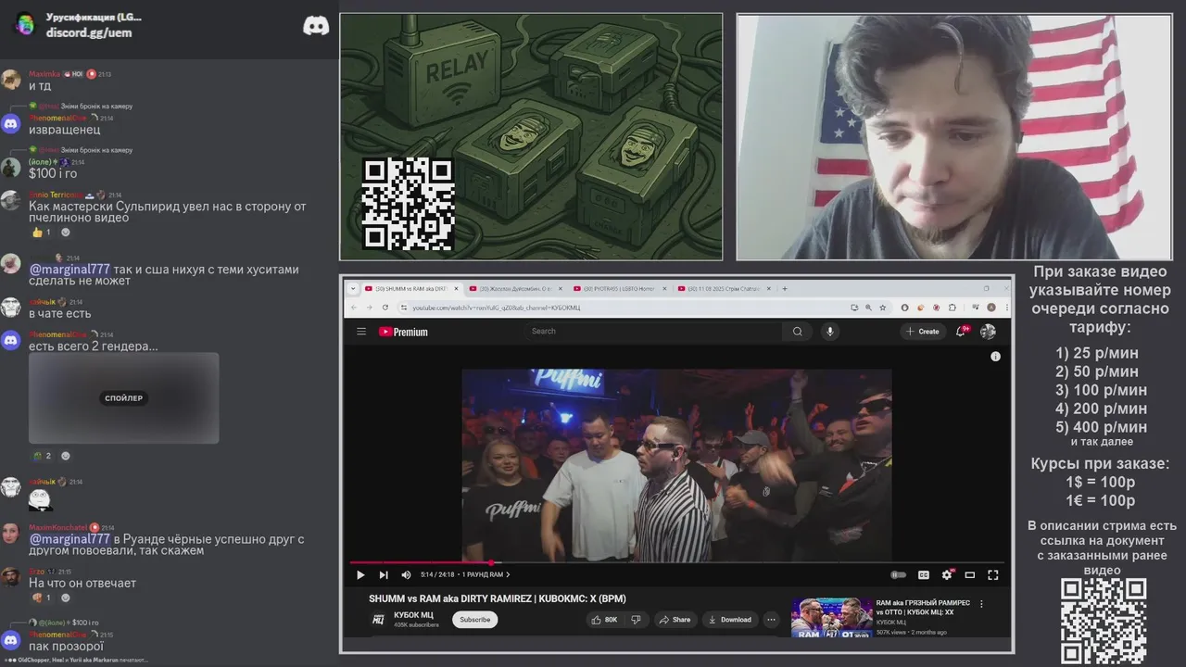Open the browser zoom magnifier icon
The image size is (1186, 667).
(868, 308)
